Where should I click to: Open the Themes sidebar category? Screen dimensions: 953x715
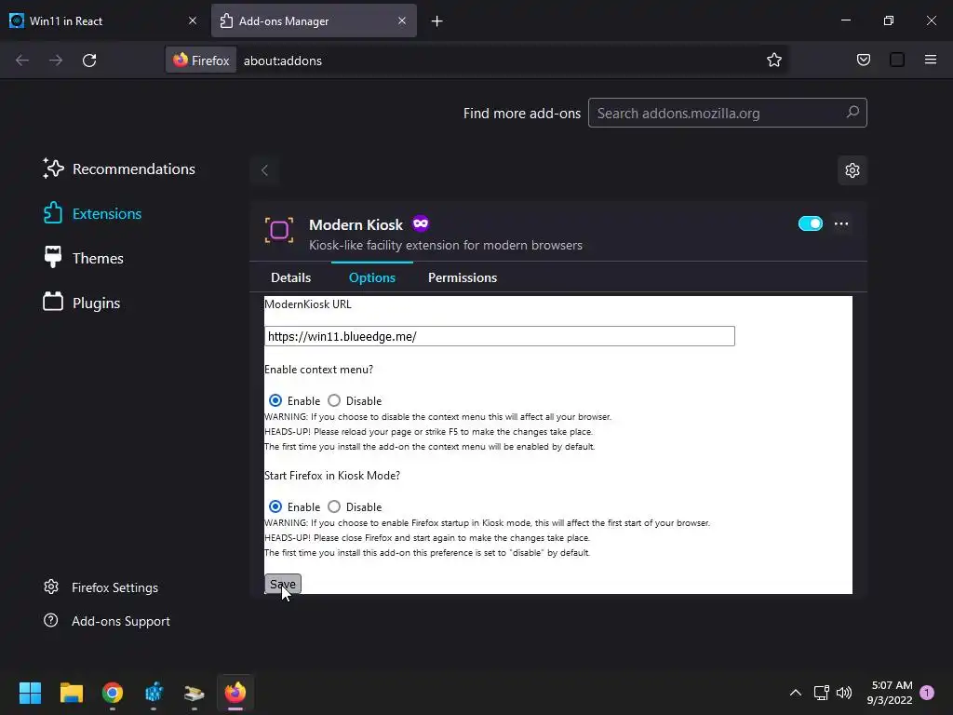(x=83, y=259)
